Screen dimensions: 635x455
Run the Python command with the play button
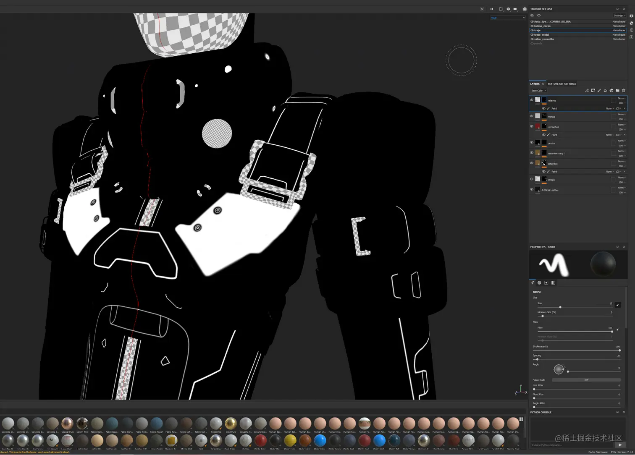620,445
